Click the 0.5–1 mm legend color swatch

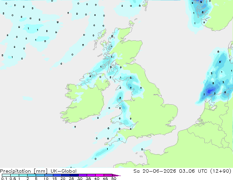click(x=15, y=175)
